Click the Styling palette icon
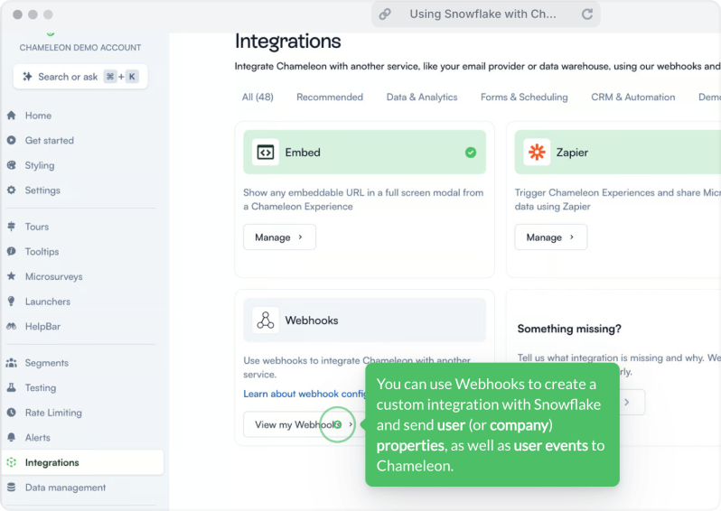This screenshot has height=511, width=721. click(12, 165)
